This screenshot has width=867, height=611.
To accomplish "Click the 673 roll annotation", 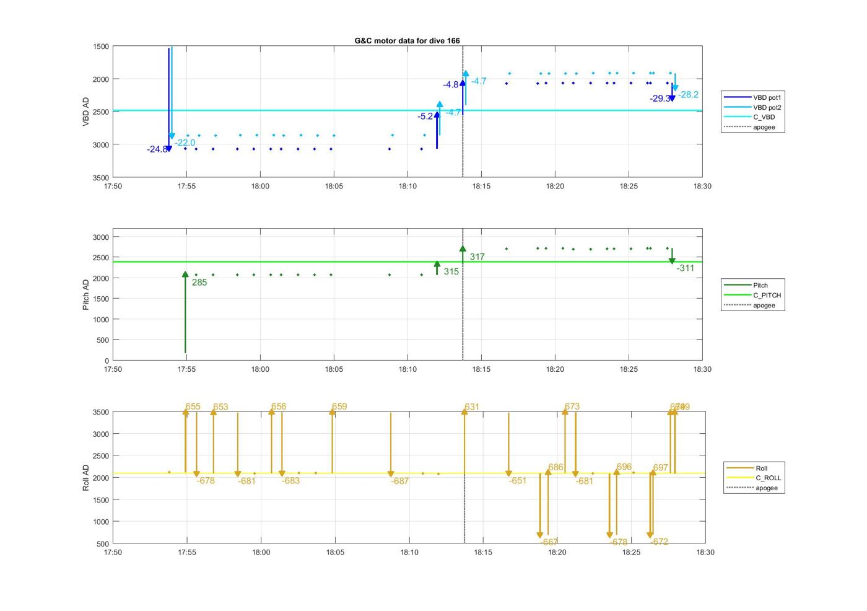I will [x=572, y=407].
